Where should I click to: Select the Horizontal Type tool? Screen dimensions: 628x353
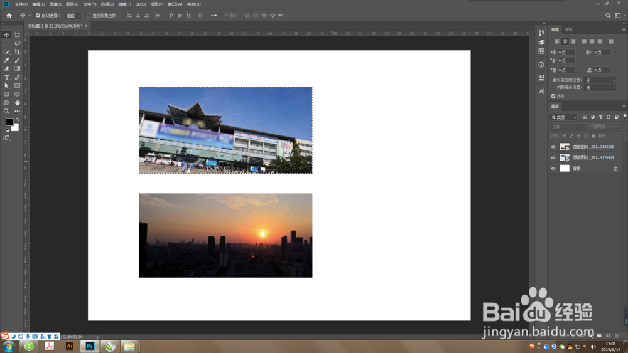click(x=6, y=77)
